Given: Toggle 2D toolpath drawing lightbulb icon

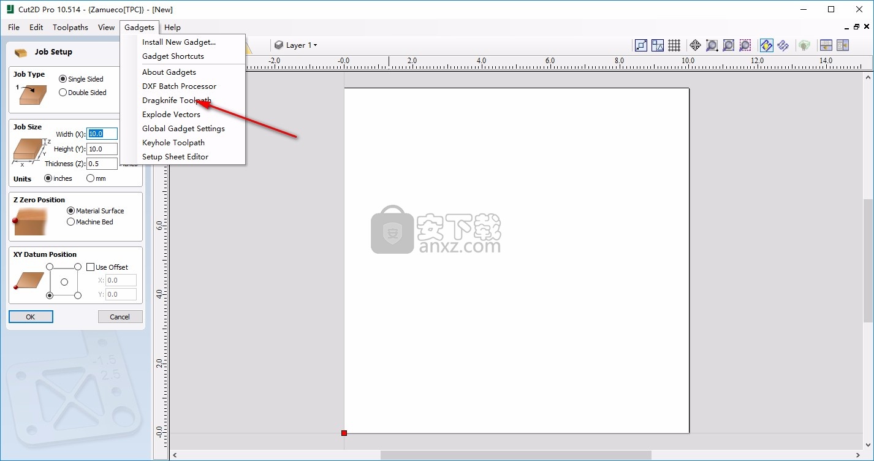Looking at the screenshot, I should pyautogui.click(x=766, y=45).
